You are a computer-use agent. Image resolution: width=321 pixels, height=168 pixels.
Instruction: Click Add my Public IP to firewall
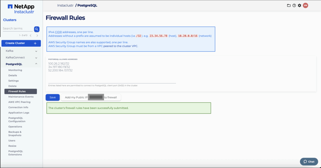tap(91, 97)
